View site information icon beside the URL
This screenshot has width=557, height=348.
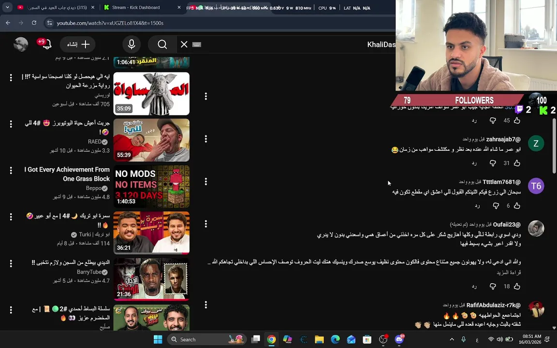pos(49,23)
